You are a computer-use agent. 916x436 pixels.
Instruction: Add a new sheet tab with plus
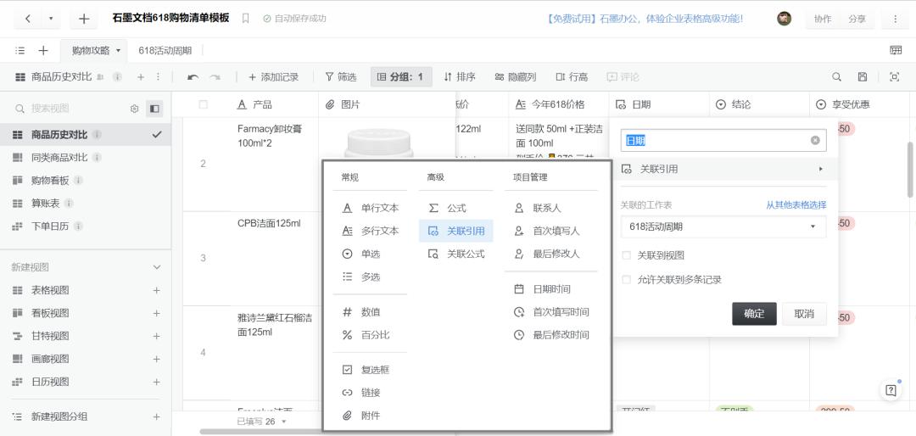click(x=43, y=50)
